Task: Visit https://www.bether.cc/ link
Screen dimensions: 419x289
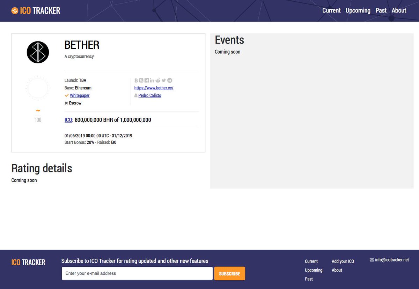Action: pos(154,88)
